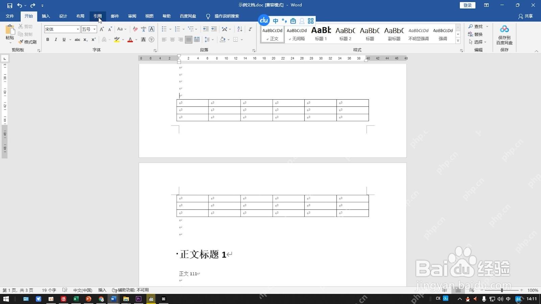This screenshot has height=304, width=541.
Task: Open the File Explorer taskbar icon
Action: click(x=126, y=299)
